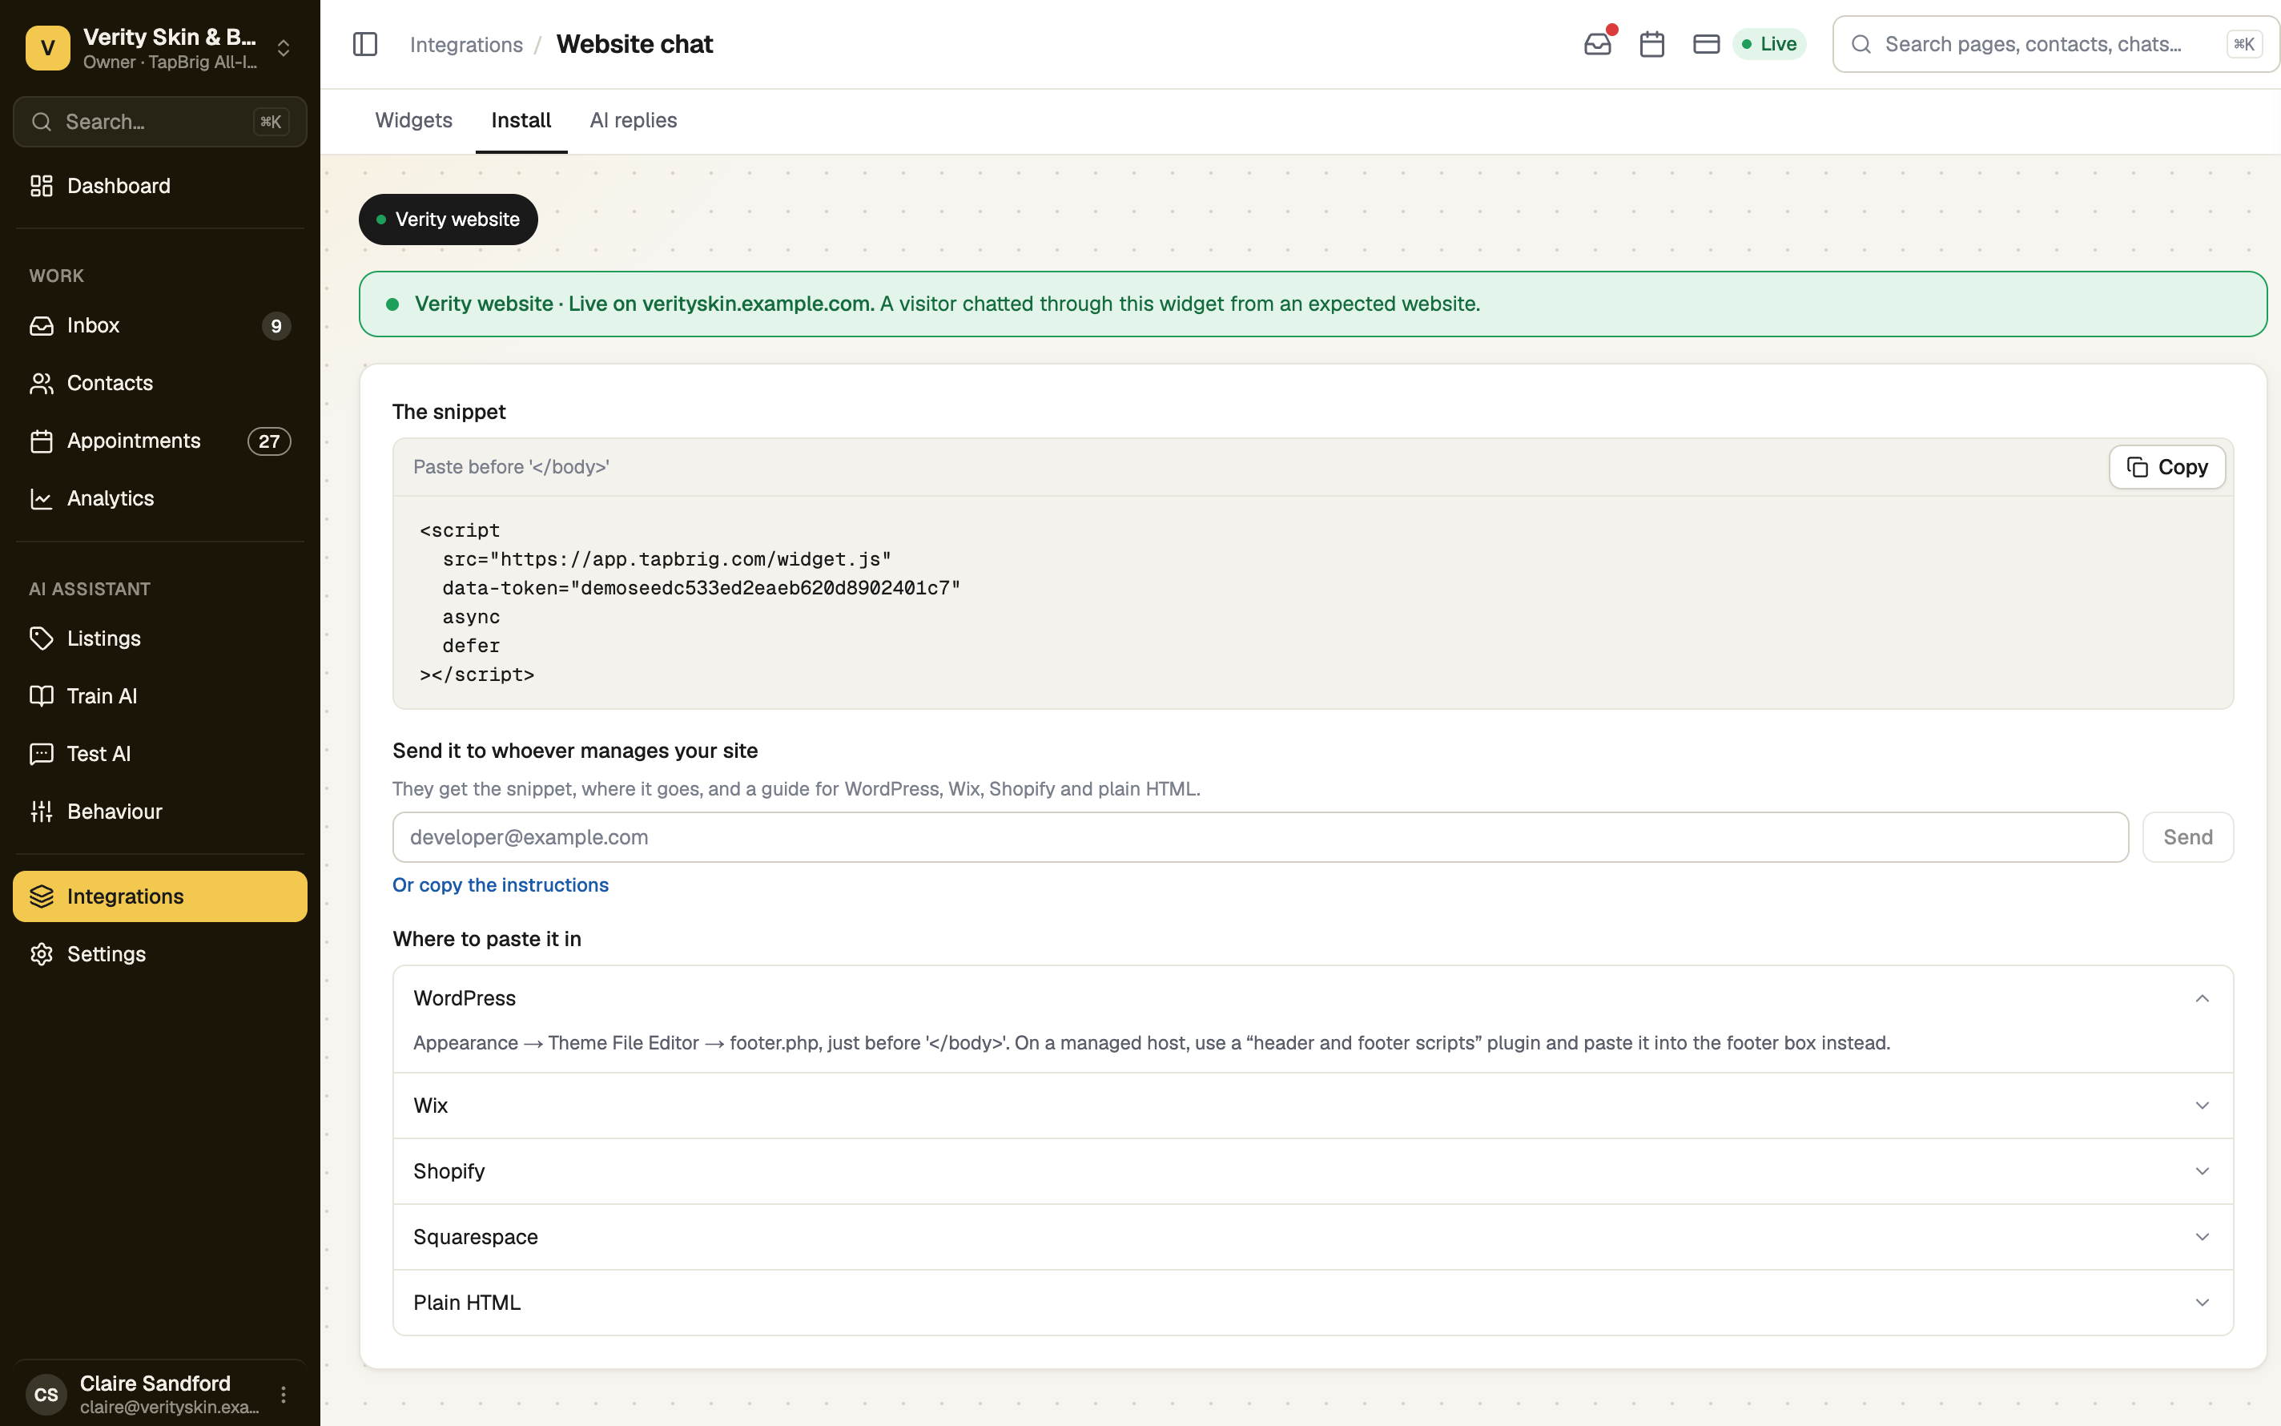Open Listings under AI Assistant
The height and width of the screenshot is (1426, 2281).
(x=160, y=638)
